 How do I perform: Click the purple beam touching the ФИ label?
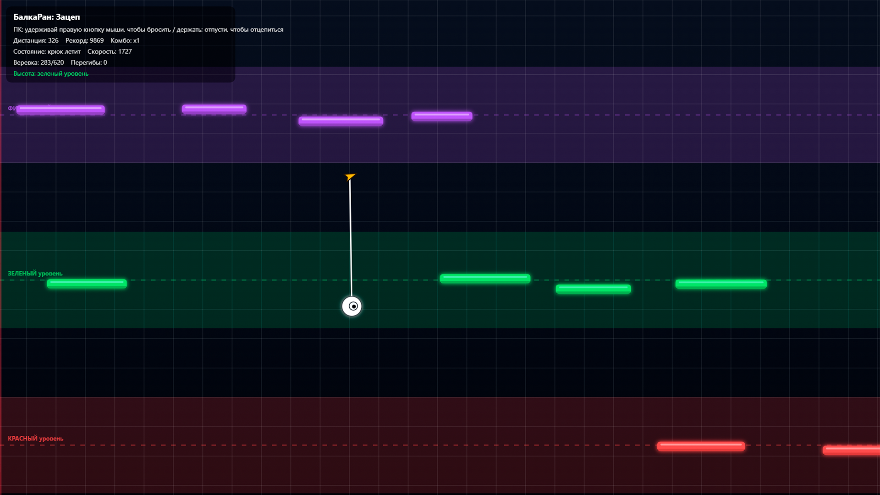[60, 110]
